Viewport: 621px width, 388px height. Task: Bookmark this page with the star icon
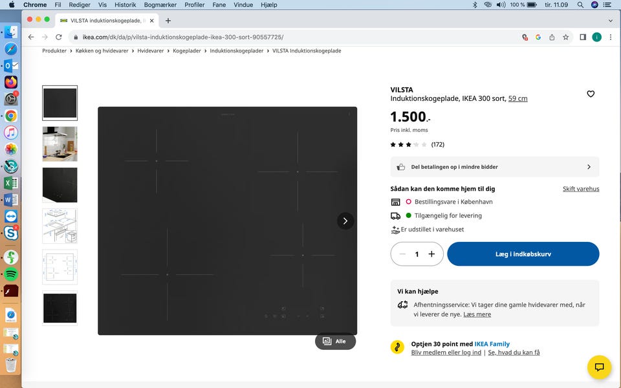coord(565,38)
